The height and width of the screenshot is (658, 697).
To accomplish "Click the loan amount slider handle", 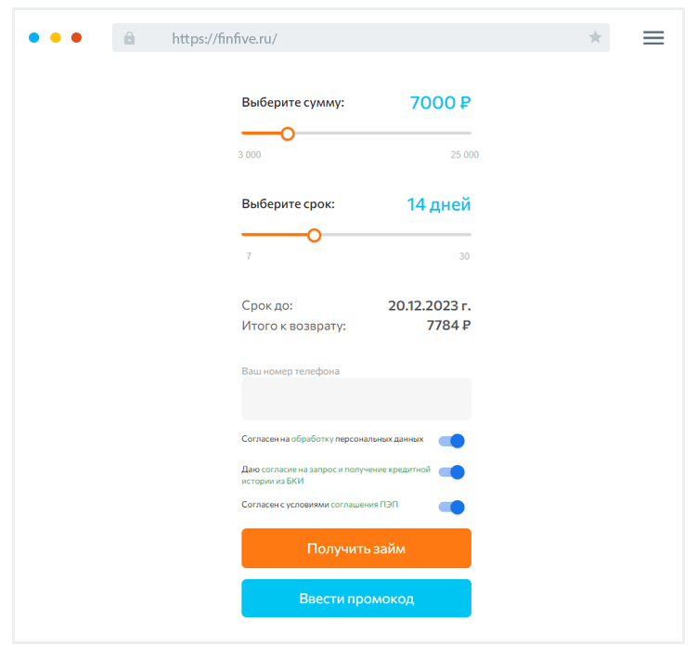I will 288,134.
